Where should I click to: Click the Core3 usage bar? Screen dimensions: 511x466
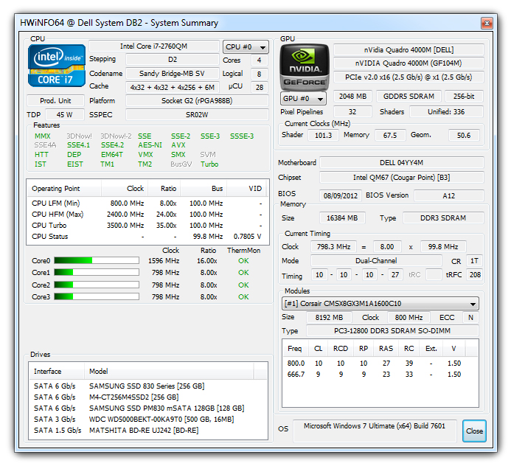(97, 296)
